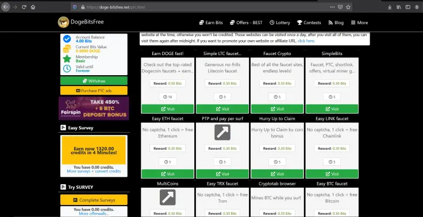Open the downloads panel

point(390,7)
